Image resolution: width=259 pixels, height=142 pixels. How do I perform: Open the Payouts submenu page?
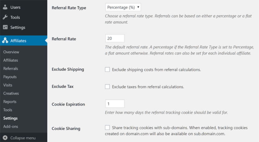pyautogui.click(x=10, y=77)
